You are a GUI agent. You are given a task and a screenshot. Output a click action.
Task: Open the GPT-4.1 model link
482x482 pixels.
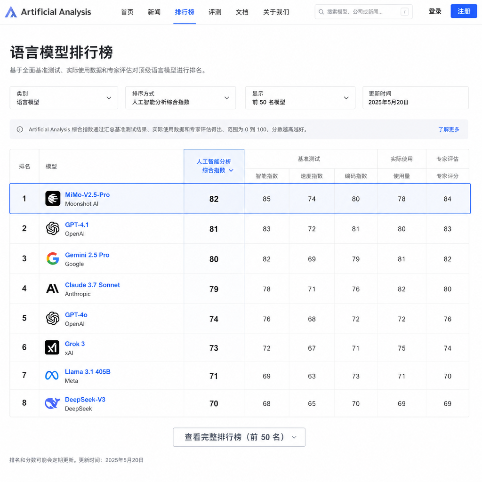coord(77,225)
